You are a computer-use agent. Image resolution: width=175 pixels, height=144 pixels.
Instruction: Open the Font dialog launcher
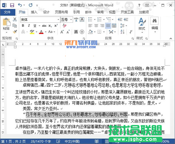[84, 38]
